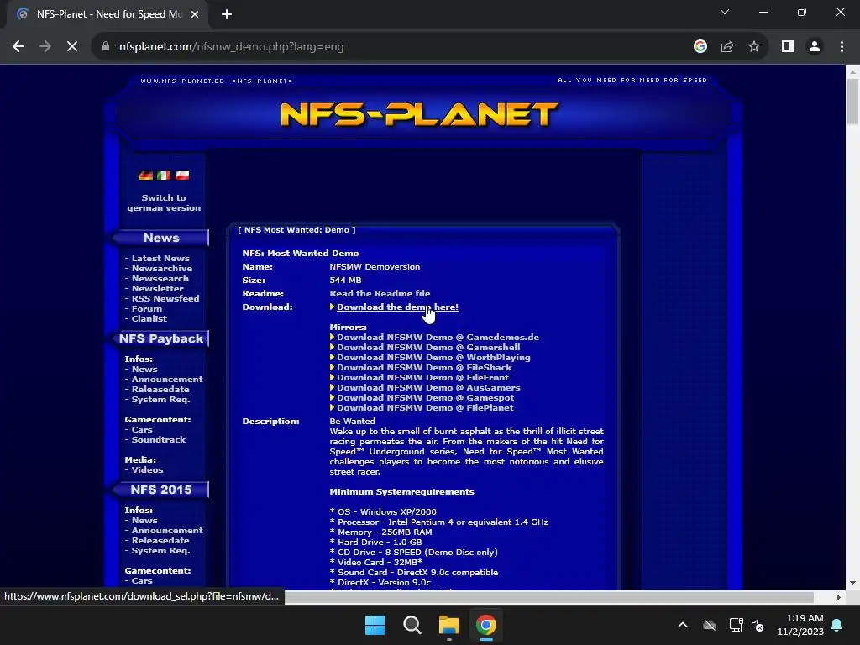This screenshot has width=860, height=645.
Task: Open NFS 2015 Announcement link
Action: [x=167, y=531]
